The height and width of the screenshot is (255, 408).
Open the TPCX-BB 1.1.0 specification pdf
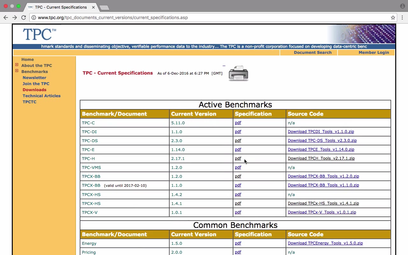(x=238, y=185)
